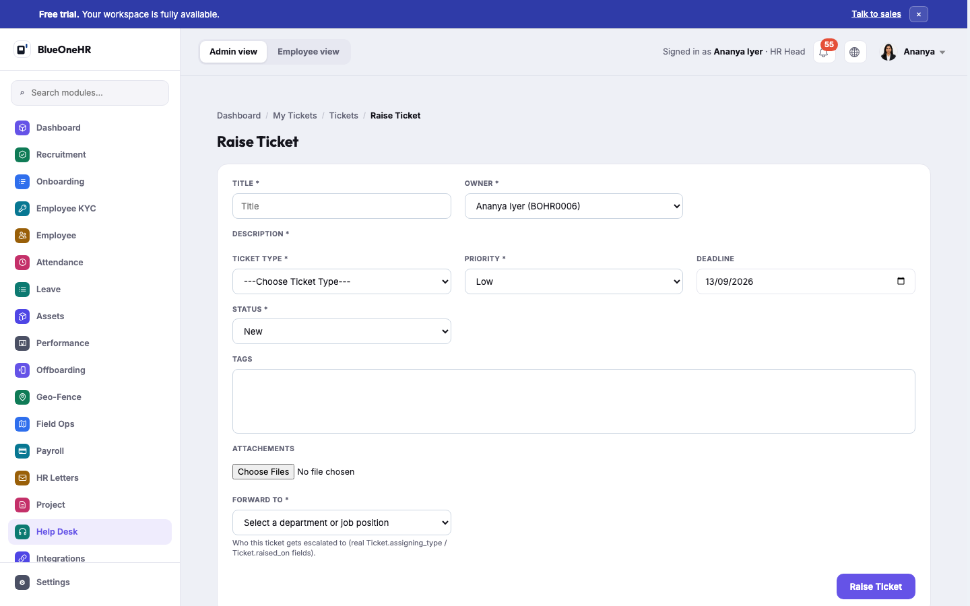
Task: Open Geo-Fence module in sidebar
Action: click(90, 397)
